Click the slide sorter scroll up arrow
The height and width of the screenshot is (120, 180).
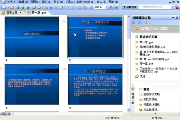129,17
